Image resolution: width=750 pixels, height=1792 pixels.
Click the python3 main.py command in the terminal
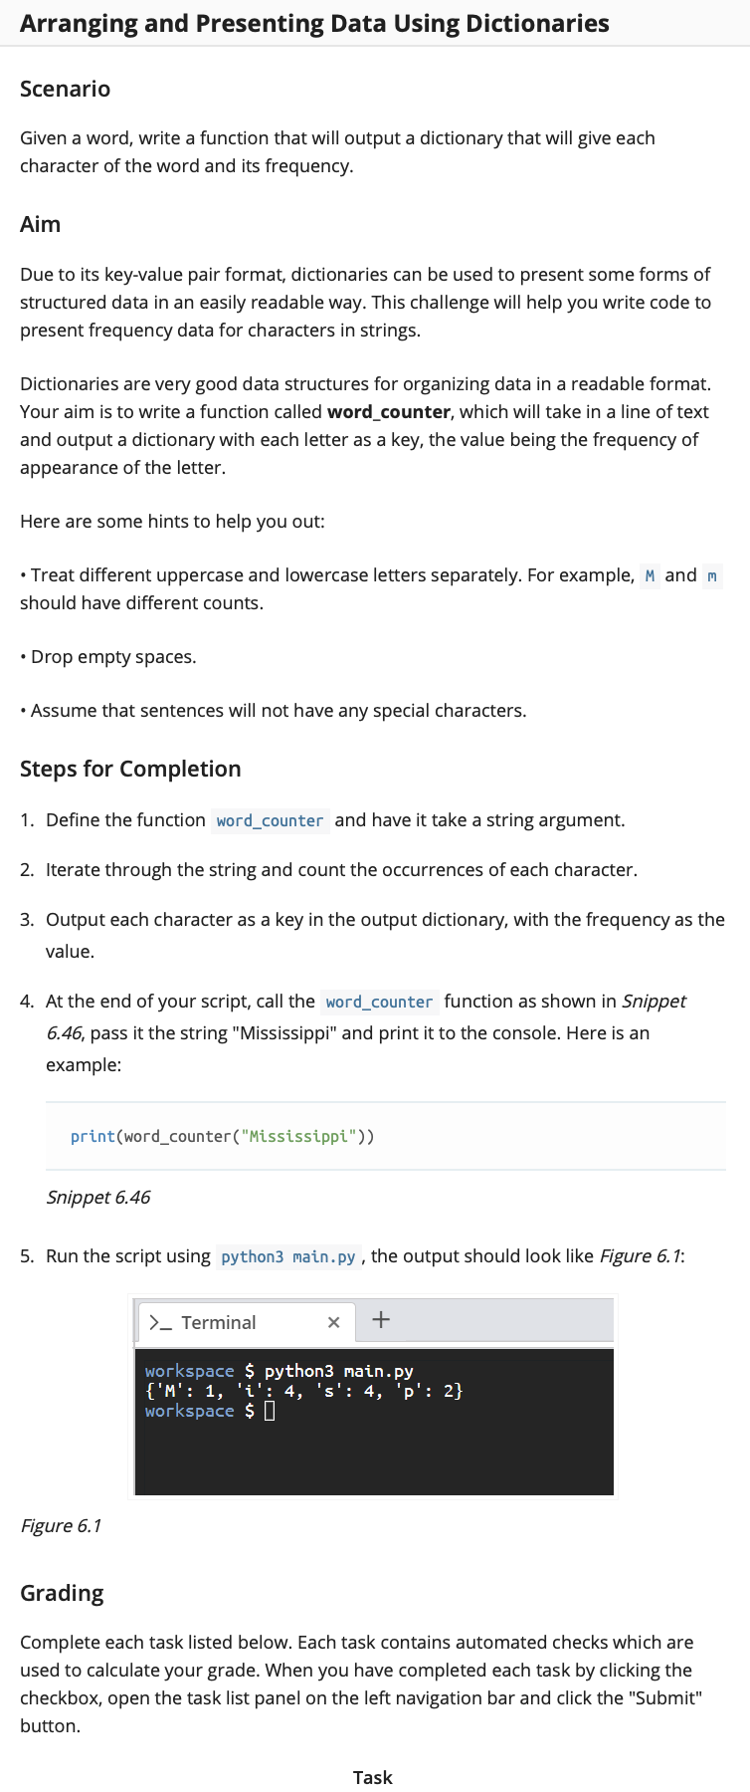338,1371
